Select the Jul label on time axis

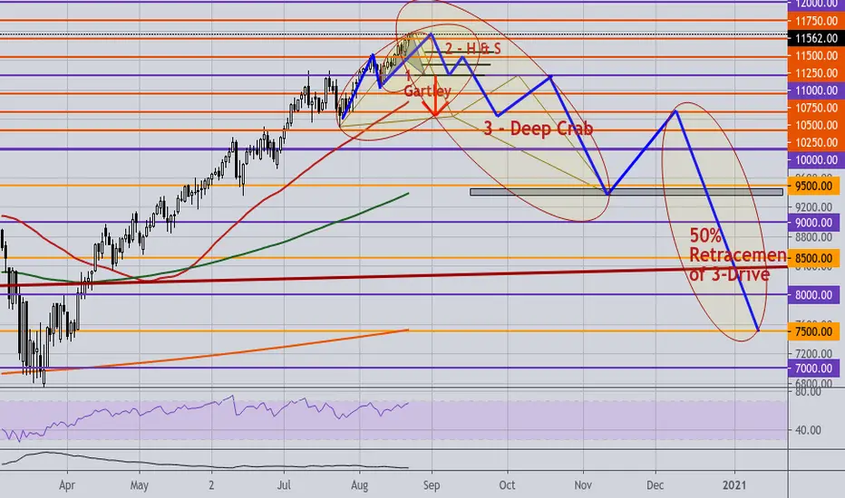[x=284, y=485]
